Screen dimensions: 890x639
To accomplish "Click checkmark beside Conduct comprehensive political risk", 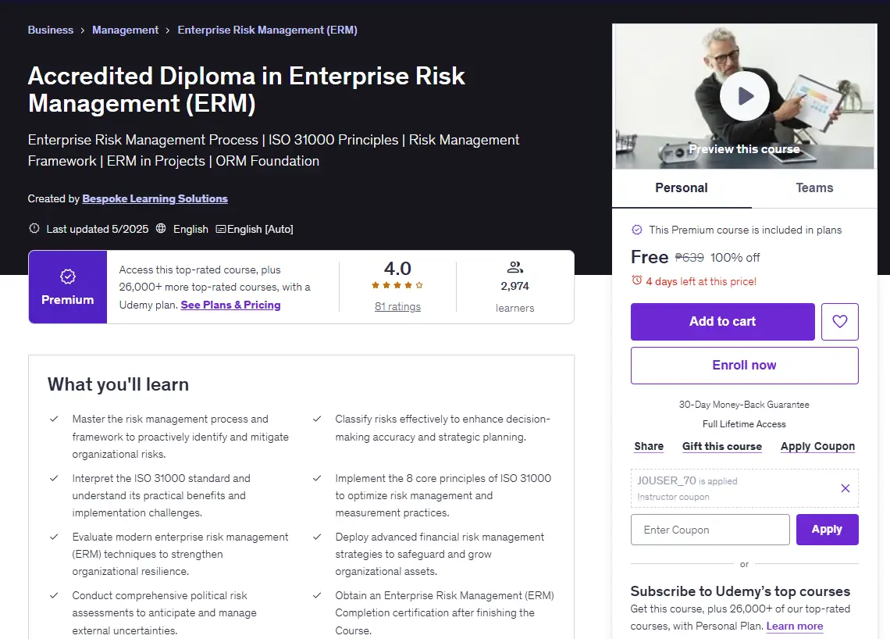I will [x=54, y=595].
